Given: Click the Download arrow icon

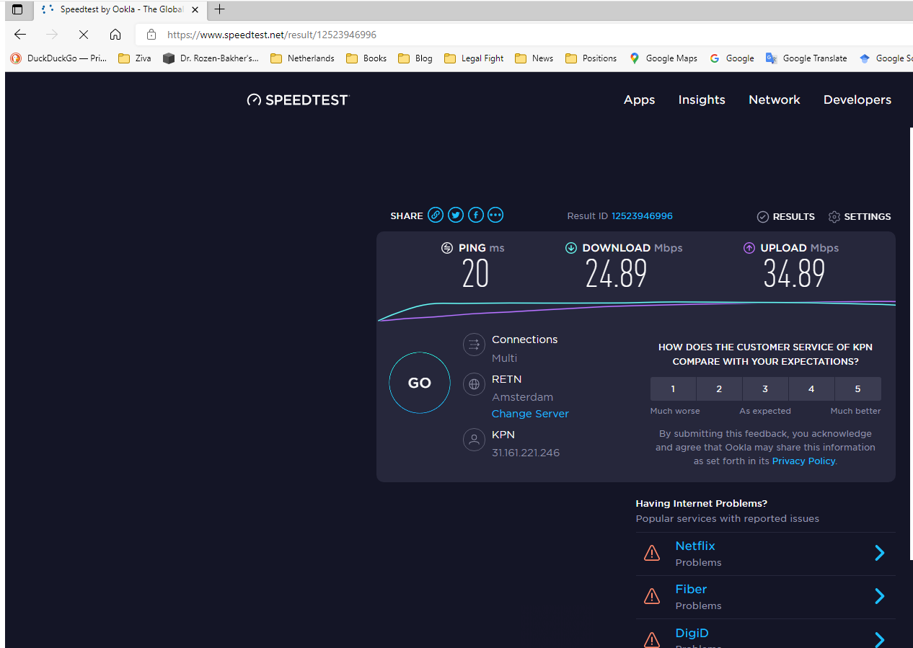Looking at the screenshot, I should (x=570, y=248).
